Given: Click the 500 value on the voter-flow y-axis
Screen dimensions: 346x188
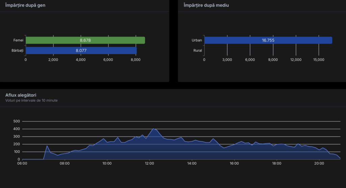Looking at the screenshot, I should click(17, 121).
